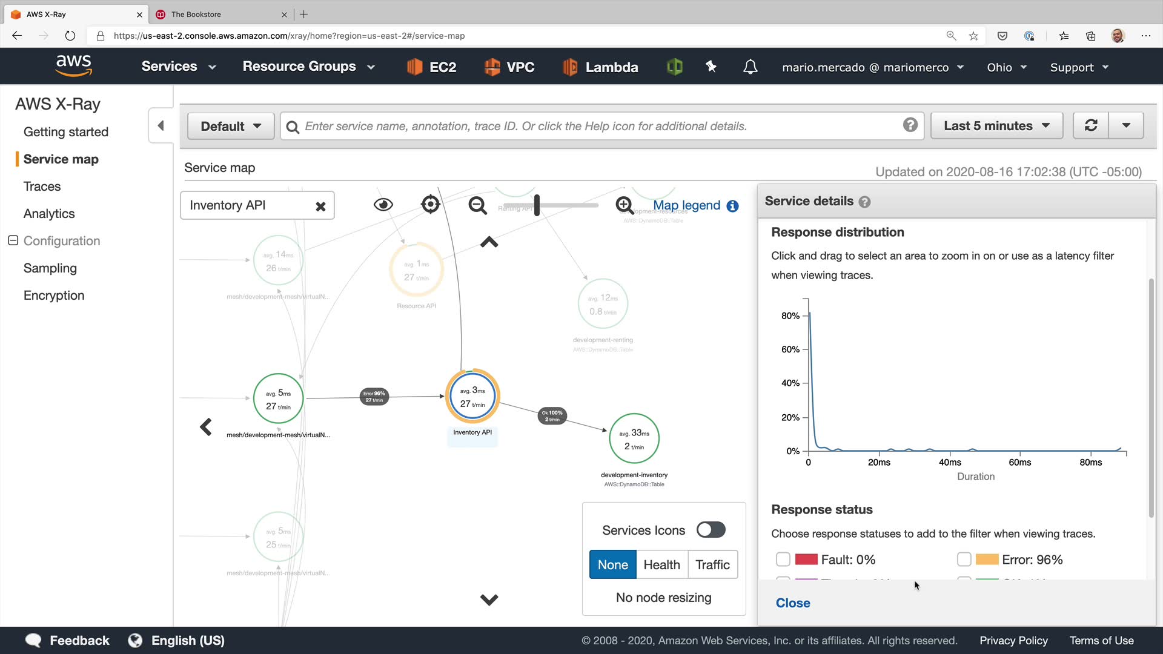Check the Fault: 0% checkbox
This screenshot has width=1163, height=654.
783,559
